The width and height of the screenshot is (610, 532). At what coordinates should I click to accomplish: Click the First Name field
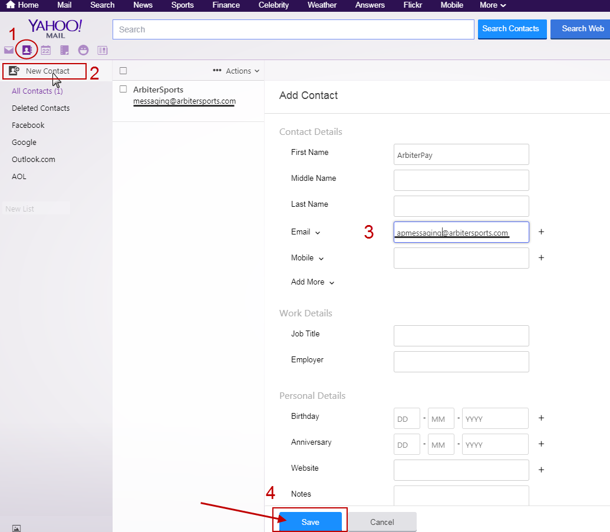click(461, 154)
